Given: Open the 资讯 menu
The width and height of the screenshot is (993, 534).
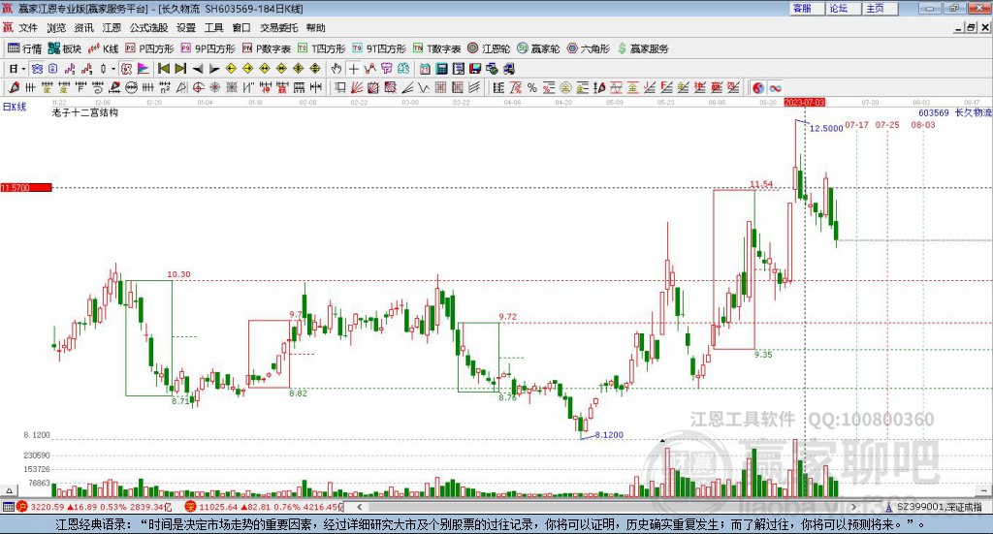Looking at the screenshot, I should pos(83,28).
